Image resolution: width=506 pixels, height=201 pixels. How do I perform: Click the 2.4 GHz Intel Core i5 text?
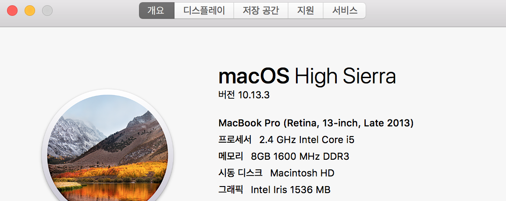coord(306,140)
